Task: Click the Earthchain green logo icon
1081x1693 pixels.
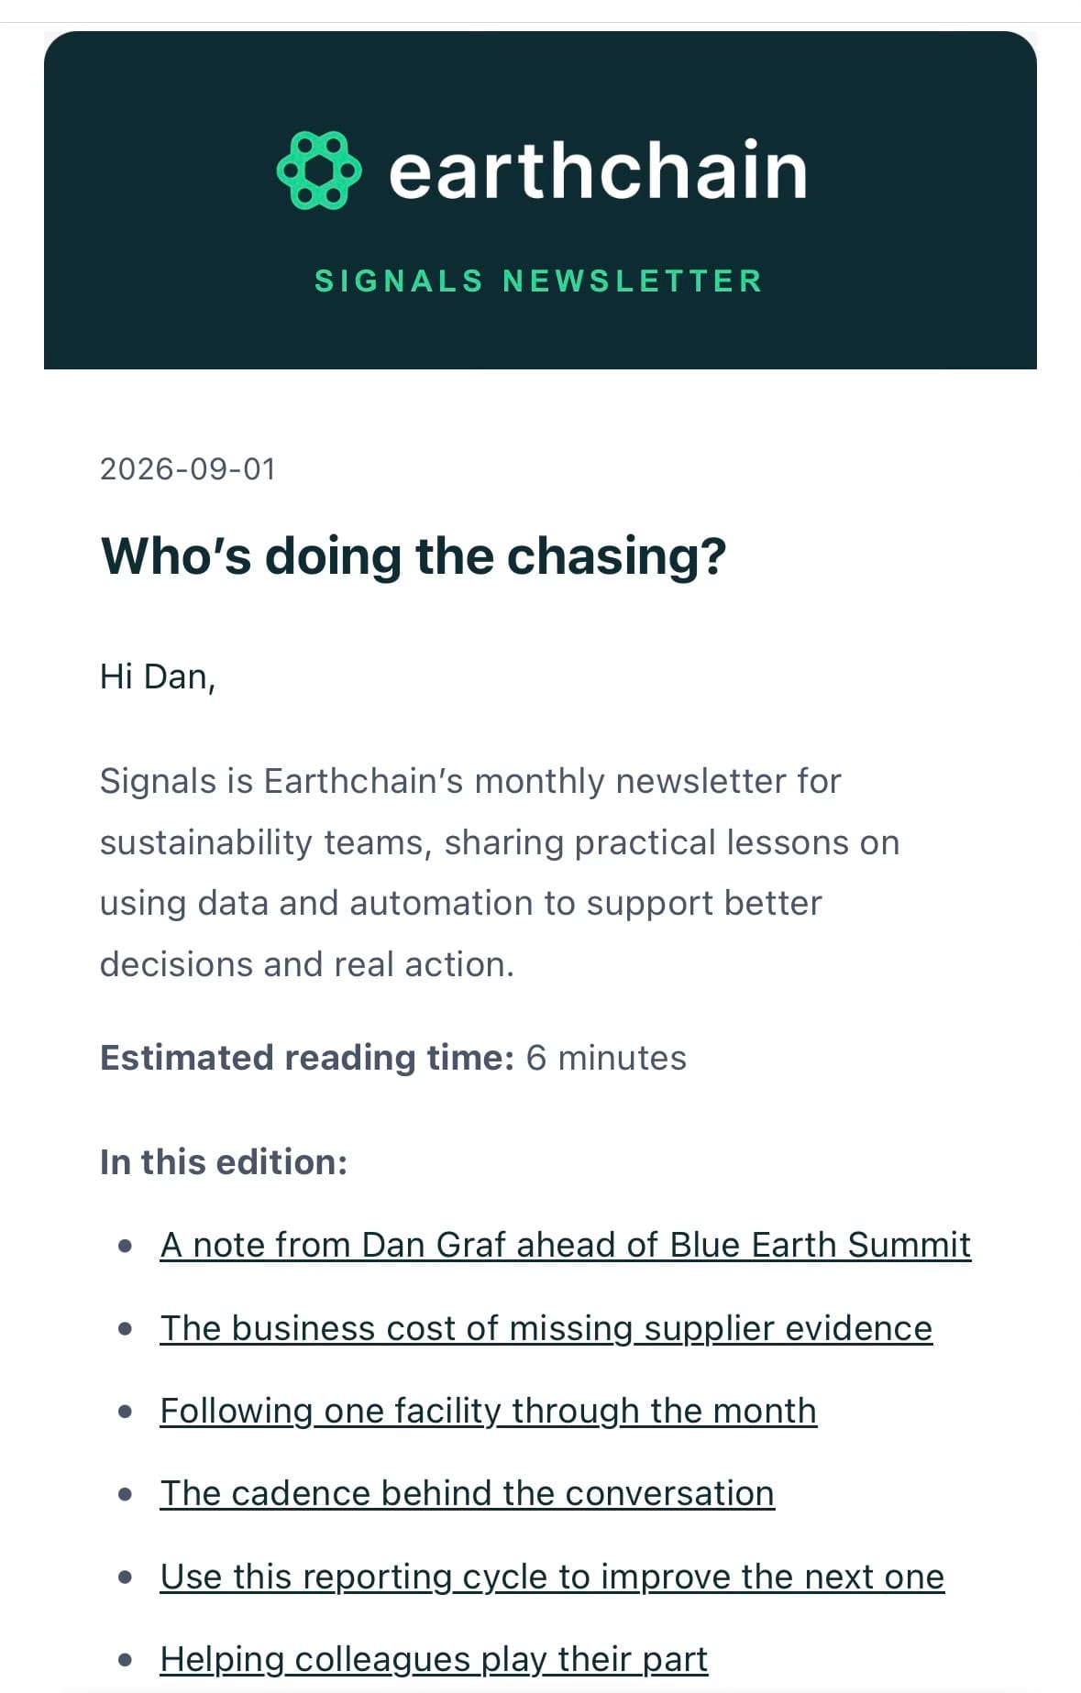Action: coord(318,170)
